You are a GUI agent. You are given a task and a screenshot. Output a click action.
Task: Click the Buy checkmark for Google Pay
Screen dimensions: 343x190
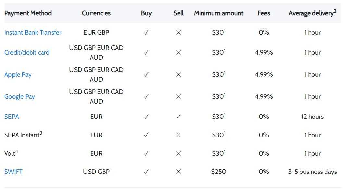[x=146, y=96]
